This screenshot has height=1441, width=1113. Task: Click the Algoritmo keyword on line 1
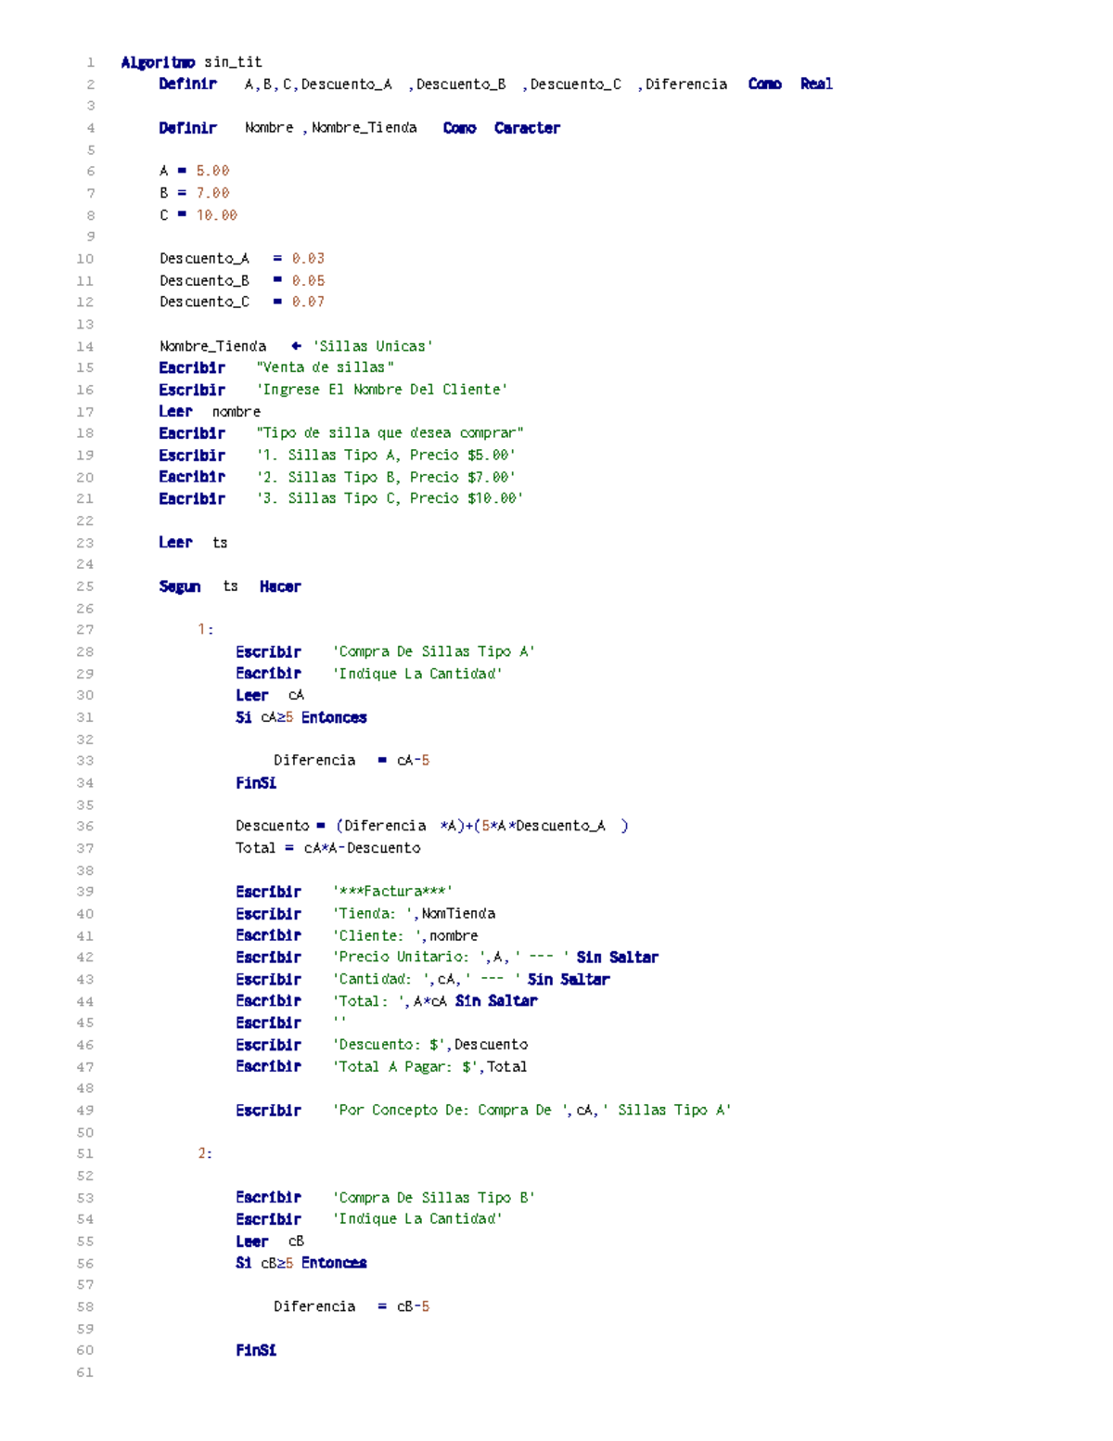[158, 62]
